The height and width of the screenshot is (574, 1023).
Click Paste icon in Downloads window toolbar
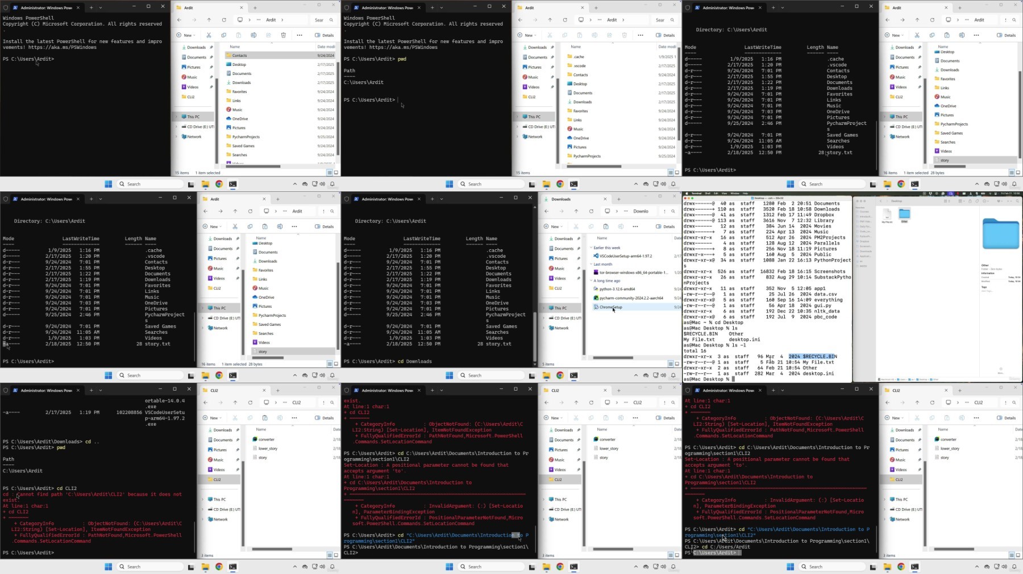coord(605,227)
